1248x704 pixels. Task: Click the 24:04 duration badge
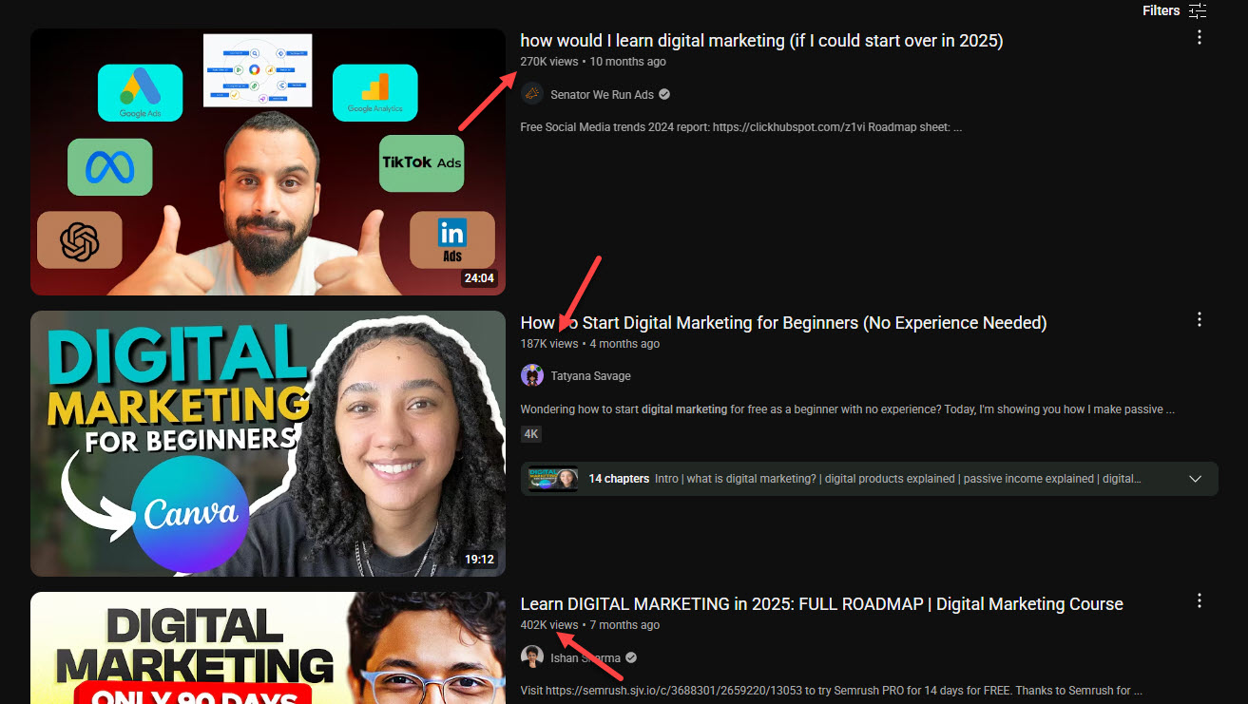[479, 278]
